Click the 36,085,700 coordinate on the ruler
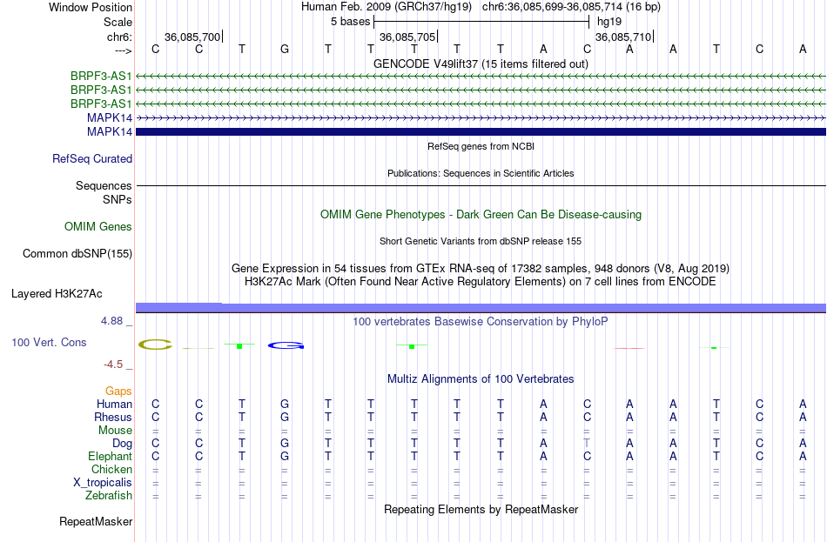827x542 pixels. coord(192,37)
